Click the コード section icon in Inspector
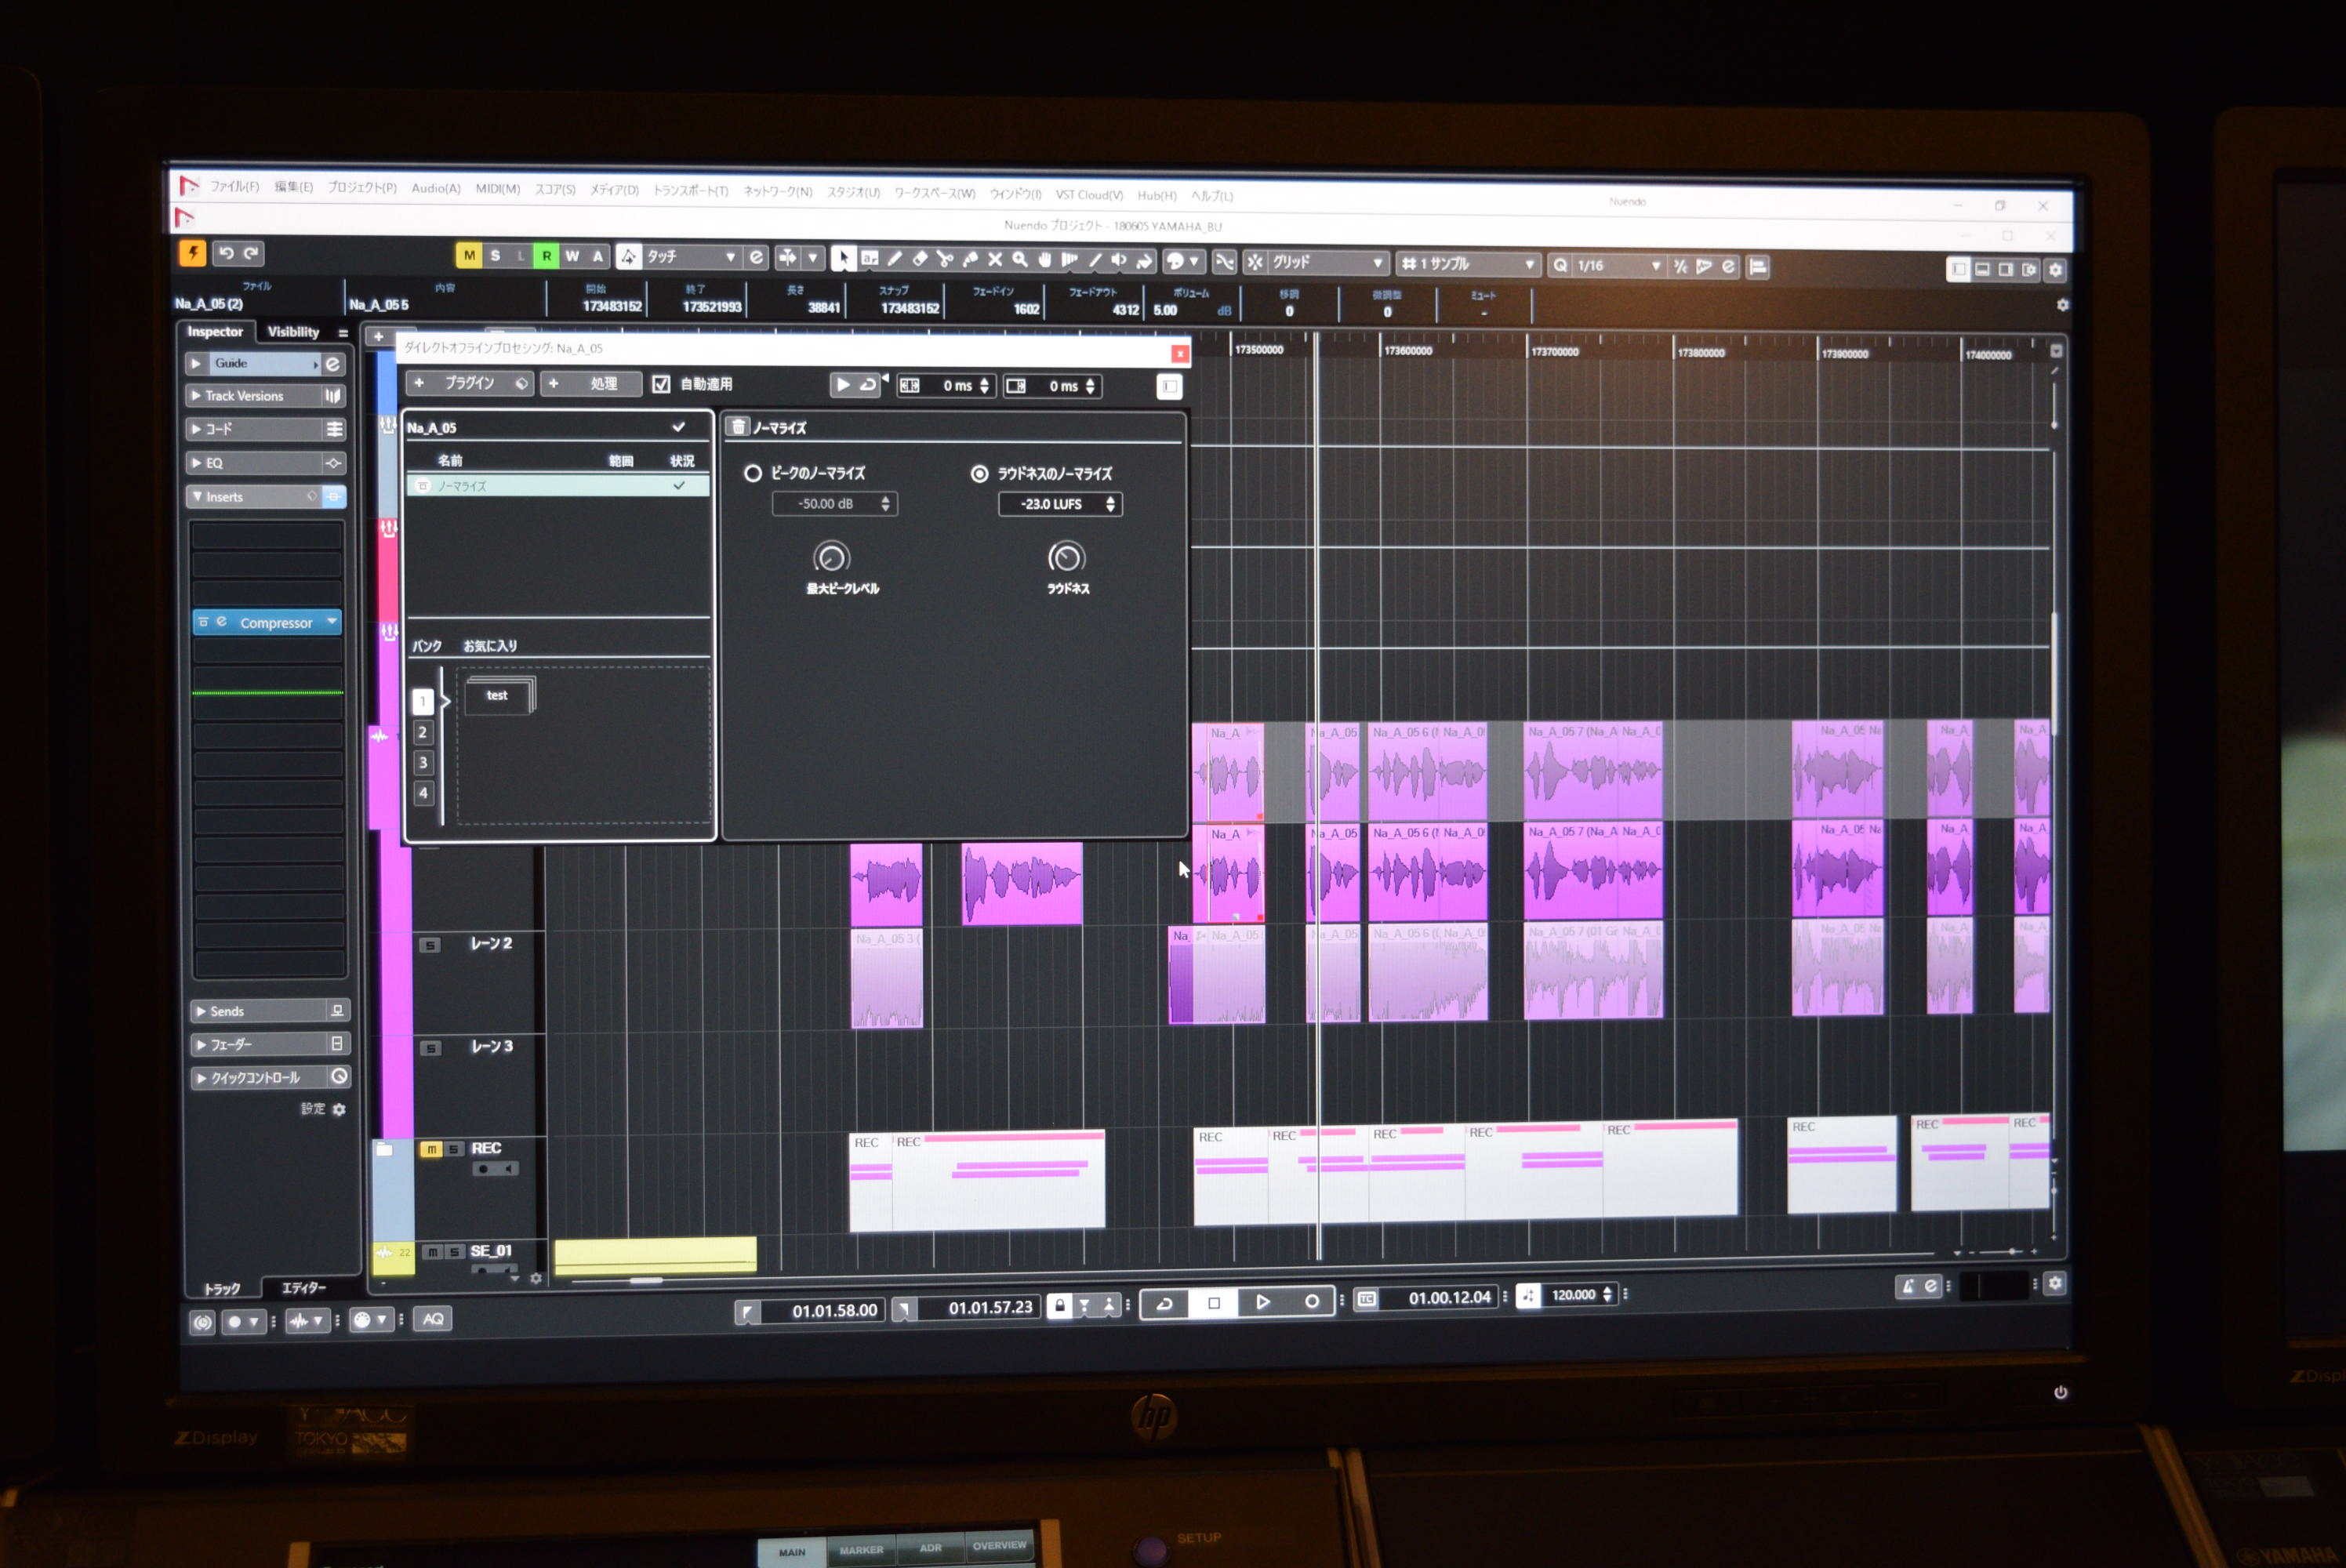The width and height of the screenshot is (2346, 1568). pyautogui.click(x=333, y=429)
